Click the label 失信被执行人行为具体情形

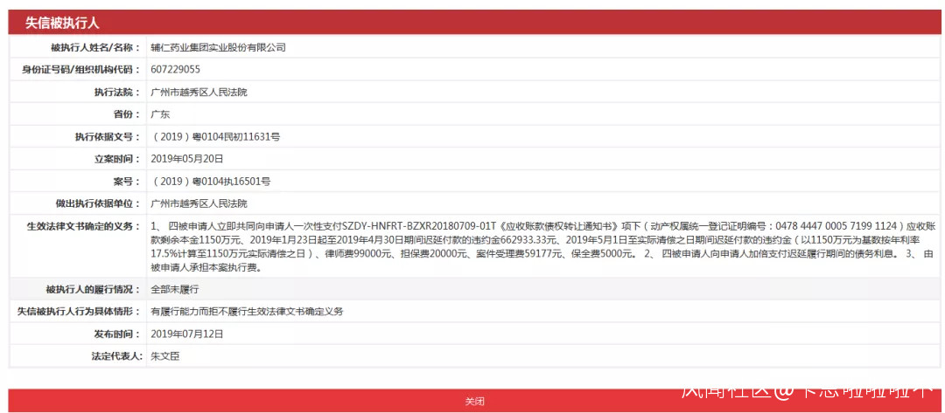[x=79, y=312]
